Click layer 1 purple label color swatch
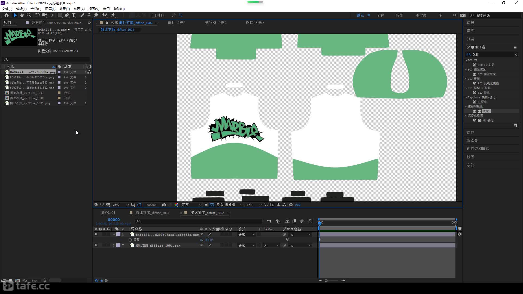 [118, 234]
